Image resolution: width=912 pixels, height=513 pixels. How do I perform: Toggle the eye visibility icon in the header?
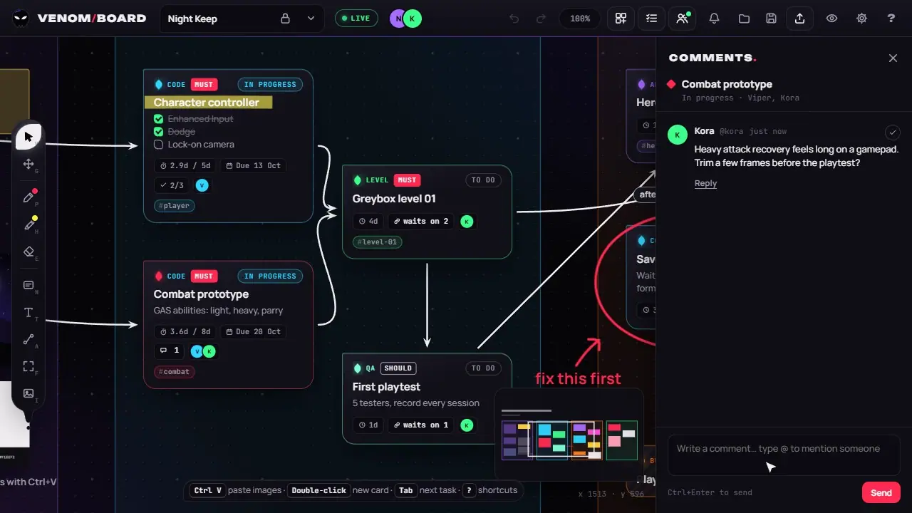pos(831,19)
